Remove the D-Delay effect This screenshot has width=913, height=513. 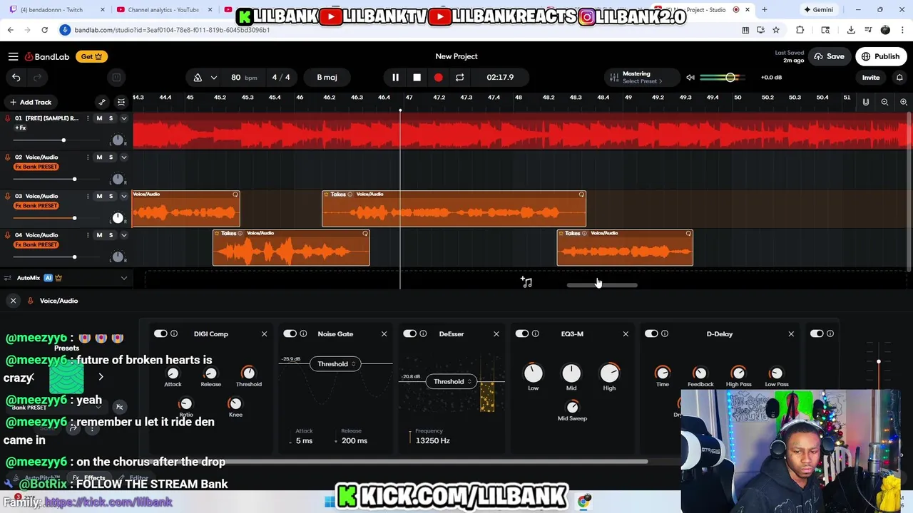[791, 333]
